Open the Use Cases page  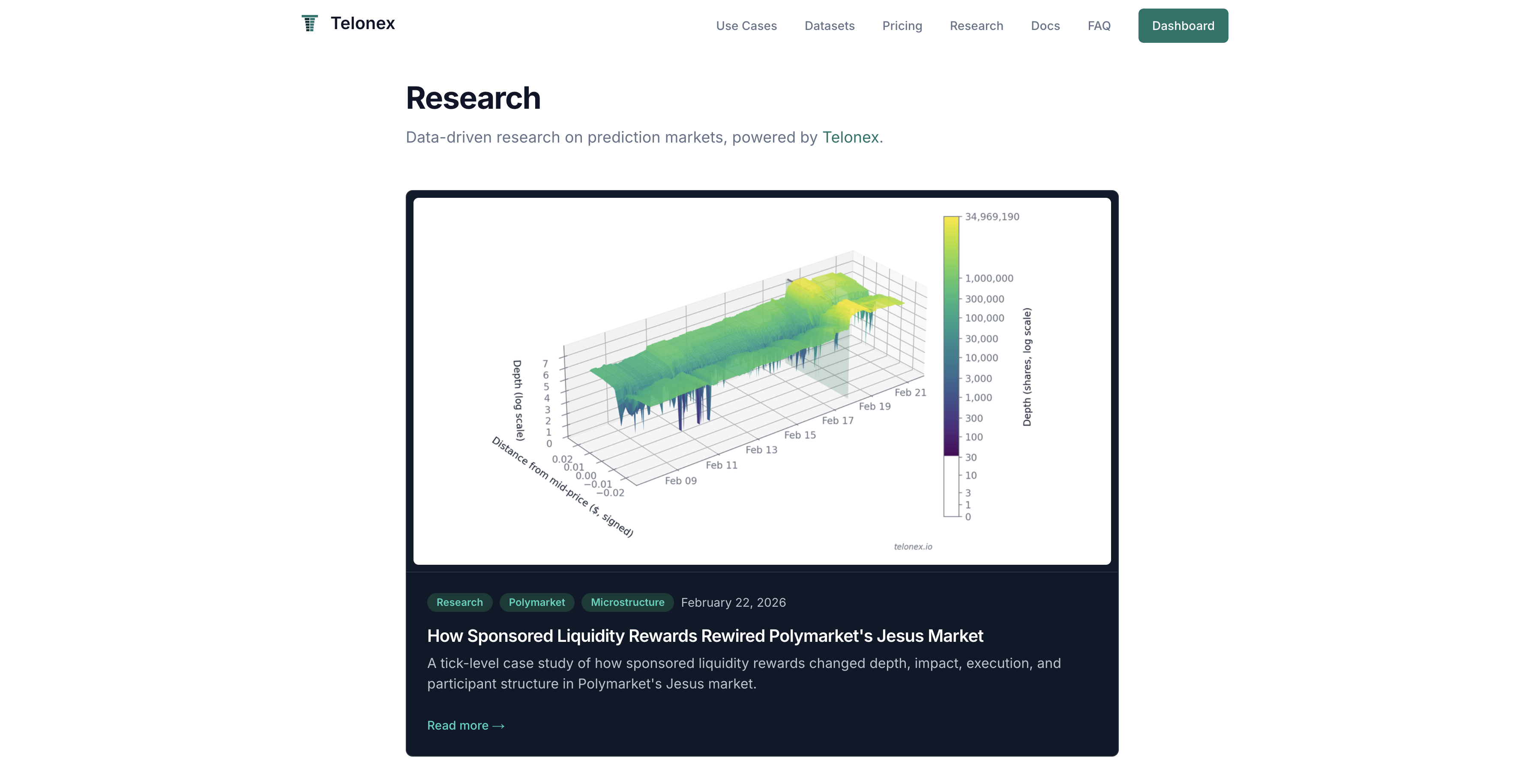[x=746, y=25]
